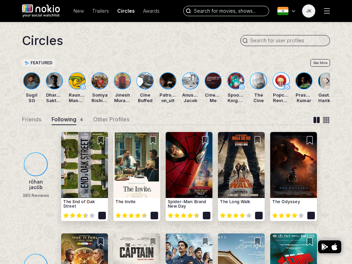
Task: Bookmark The Odyssey movie
Action: [x=310, y=140]
